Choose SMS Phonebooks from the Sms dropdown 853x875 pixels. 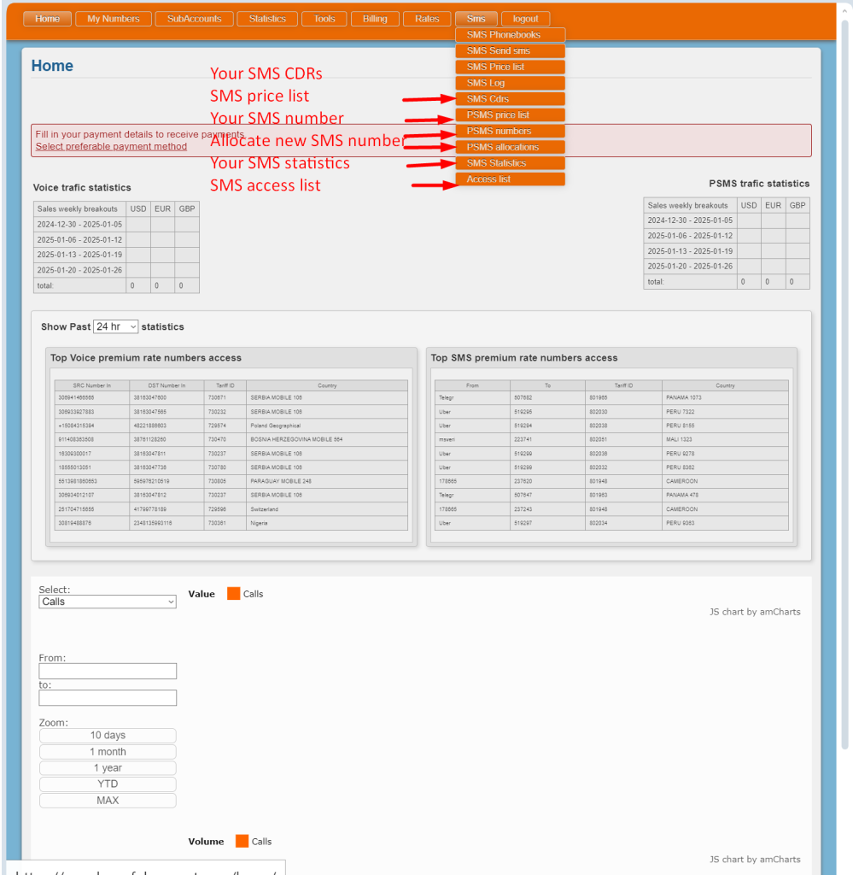click(510, 34)
